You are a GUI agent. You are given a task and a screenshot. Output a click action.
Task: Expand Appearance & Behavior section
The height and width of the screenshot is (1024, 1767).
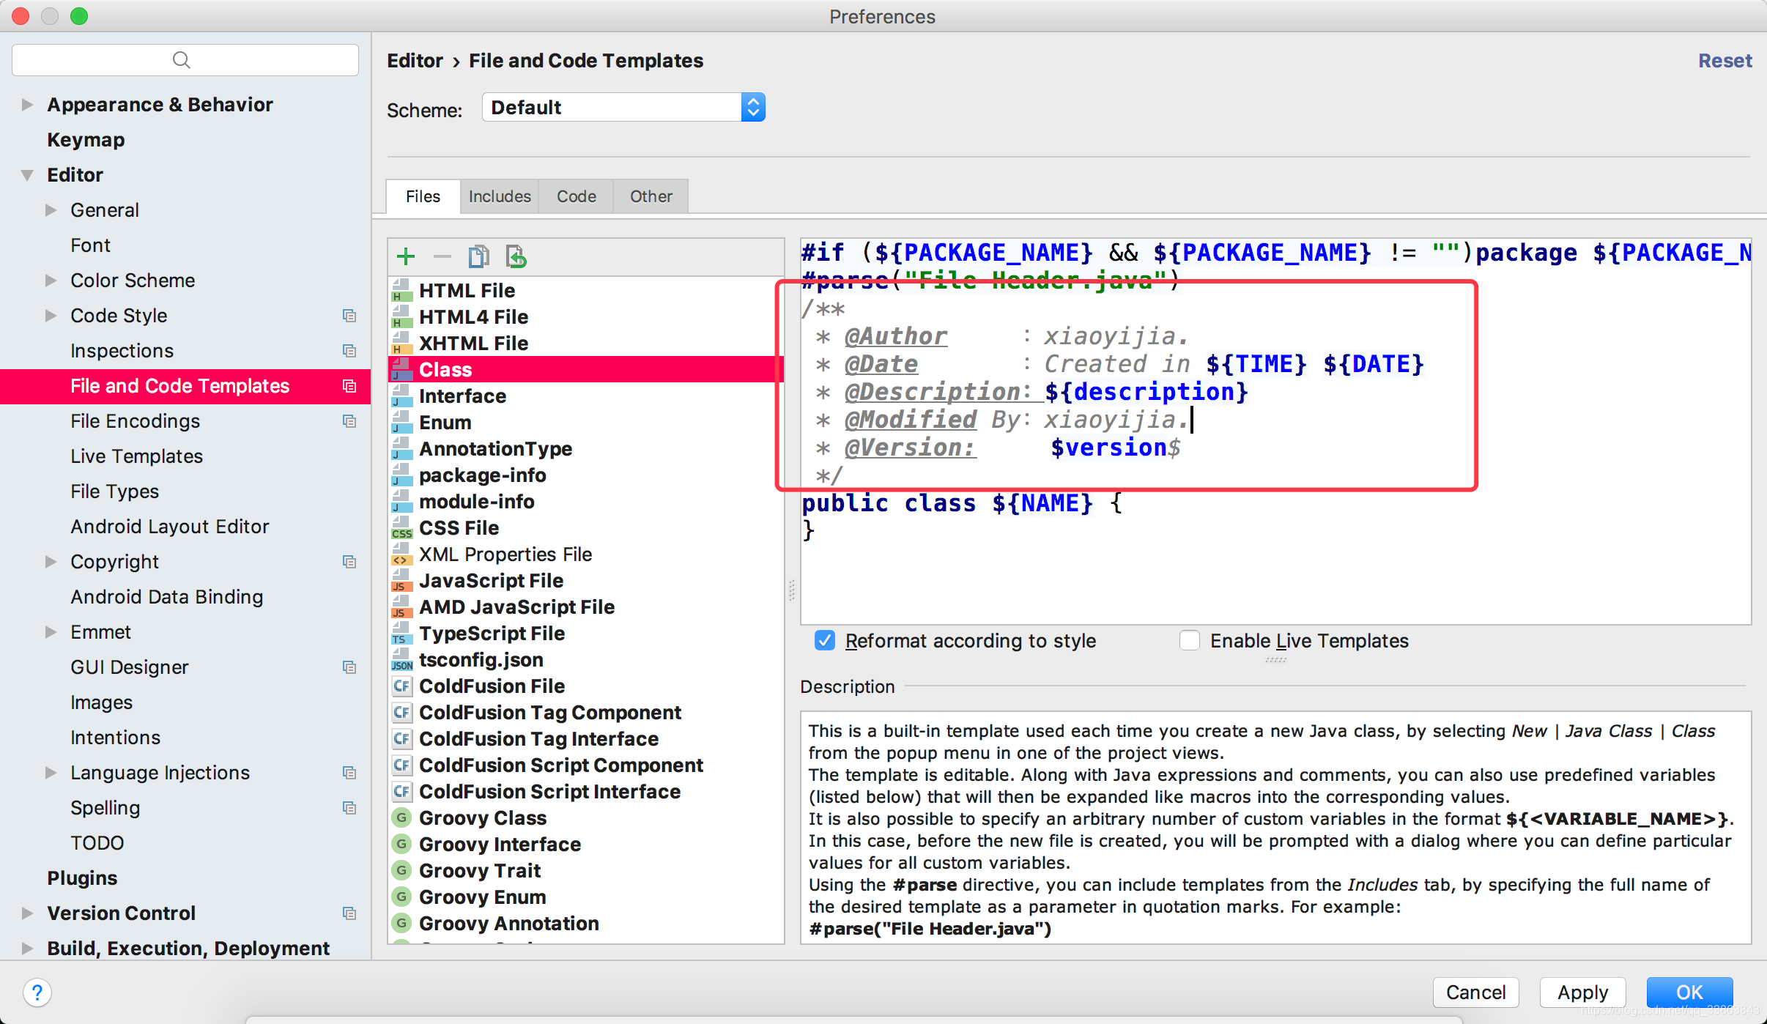[x=27, y=105]
